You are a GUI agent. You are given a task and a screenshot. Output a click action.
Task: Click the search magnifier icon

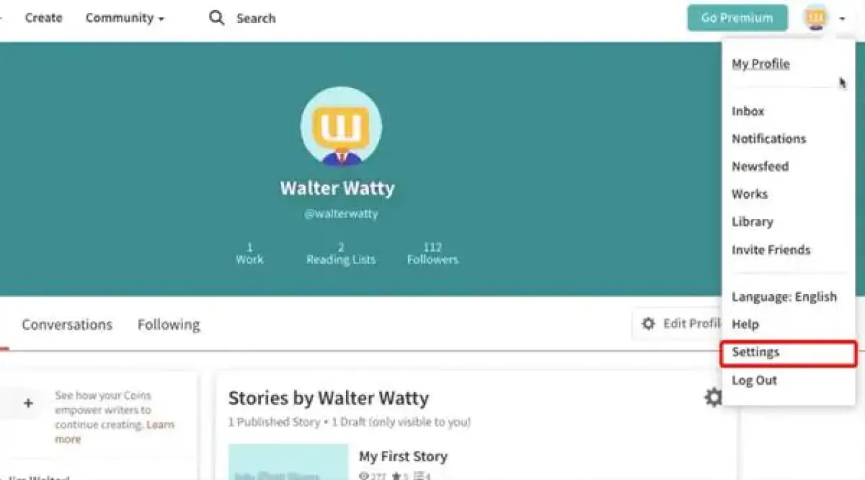pos(216,18)
